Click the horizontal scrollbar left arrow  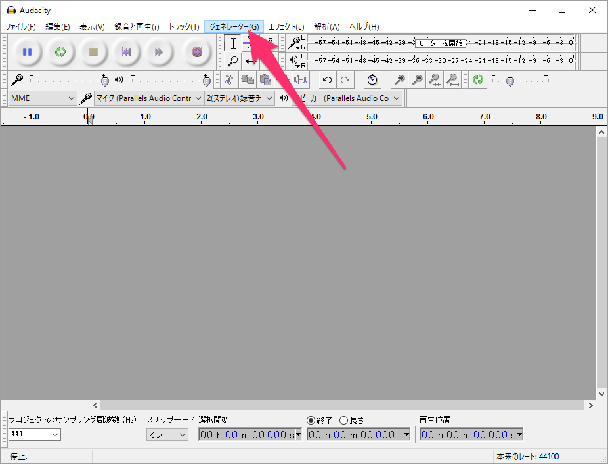click(95, 405)
